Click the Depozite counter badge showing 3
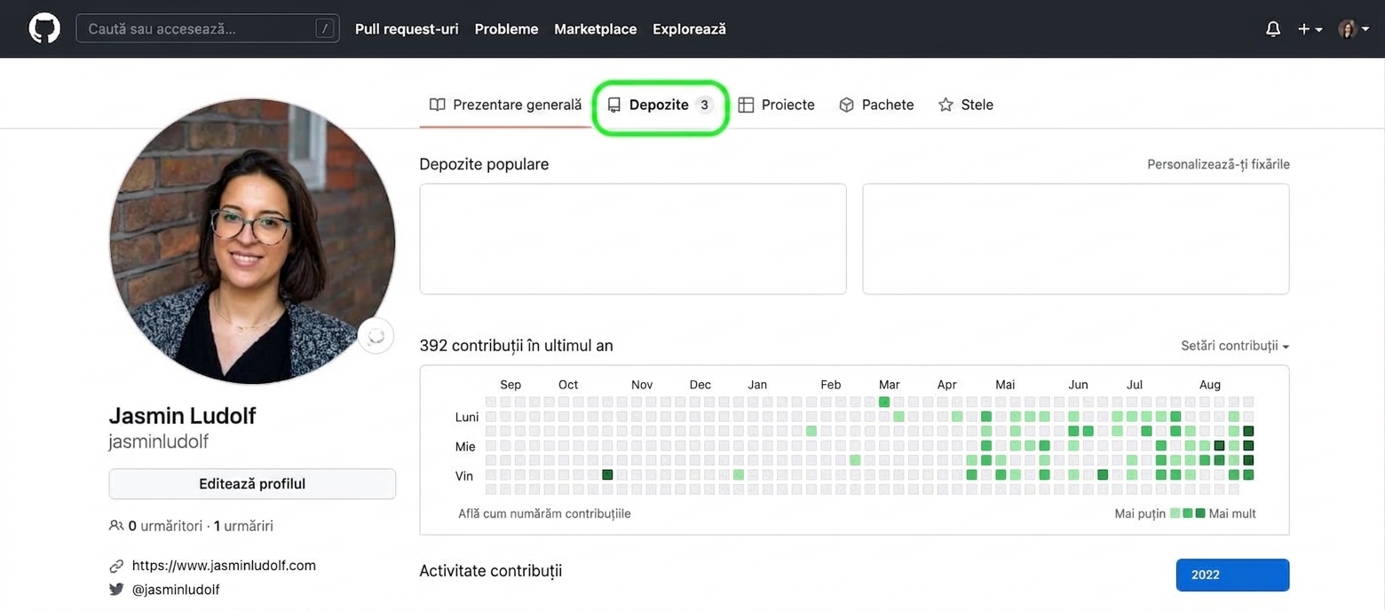The height and width of the screenshot is (610, 1385). [704, 105]
